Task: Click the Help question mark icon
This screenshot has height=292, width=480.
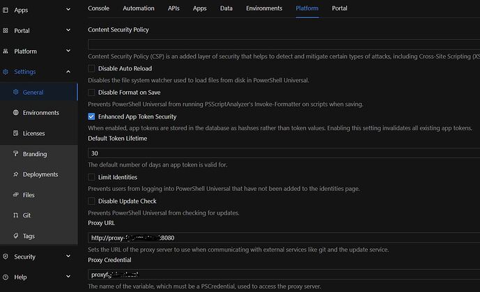Action: coord(6,277)
